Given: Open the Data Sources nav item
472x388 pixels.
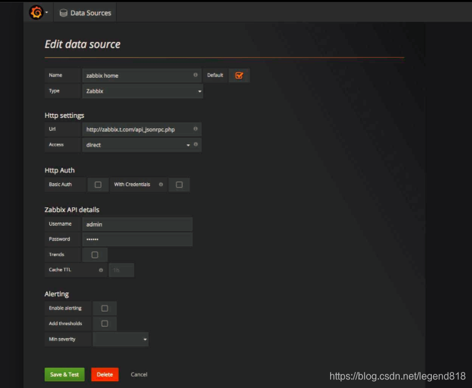Looking at the screenshot, I should click(x=86, y=13).
